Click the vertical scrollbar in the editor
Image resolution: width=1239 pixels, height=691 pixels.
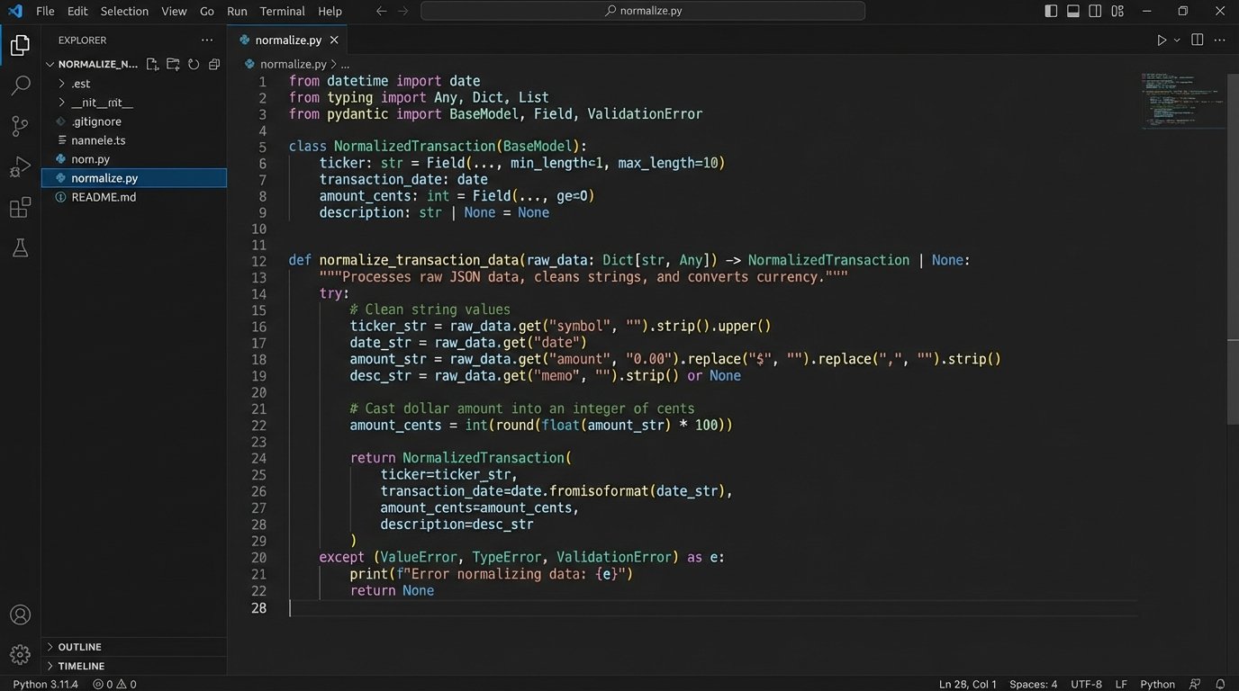click(1233, 378)
